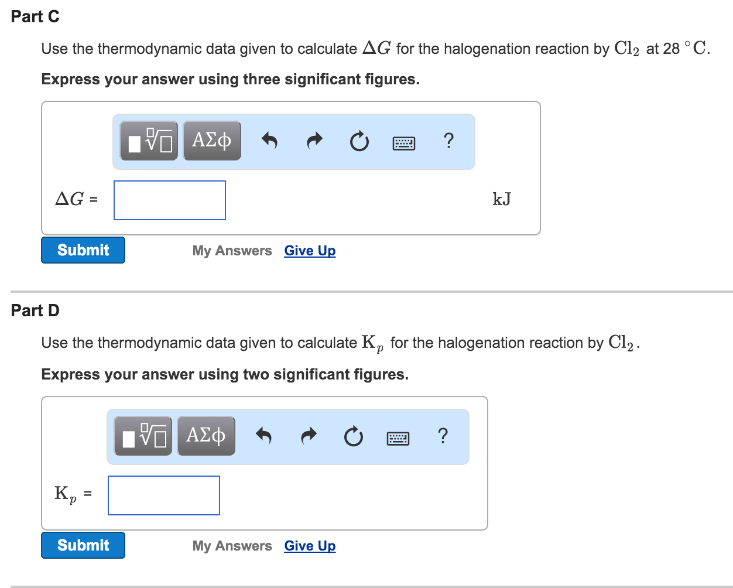Reset the Part D answer field
The width and height of the screenshot is (733, 588).
(354, 436)
